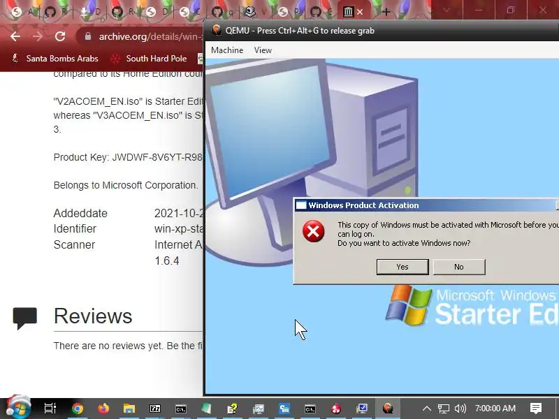This screenshot has width=559, height=419.
Task: Open the network tray icon
Action: [444, 409]
